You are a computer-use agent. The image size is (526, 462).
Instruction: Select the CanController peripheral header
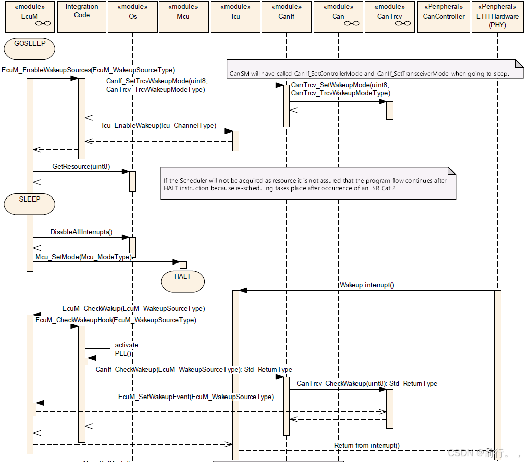point(443,17)
